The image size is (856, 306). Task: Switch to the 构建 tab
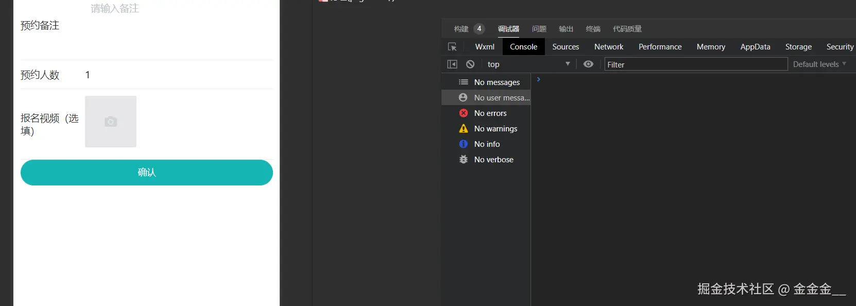461,29
